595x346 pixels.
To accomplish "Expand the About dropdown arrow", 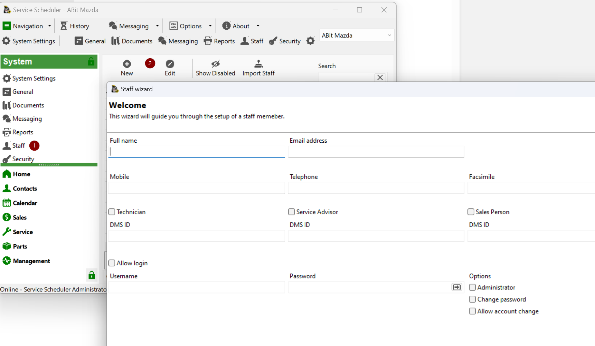I will click(x=258, y=26).
